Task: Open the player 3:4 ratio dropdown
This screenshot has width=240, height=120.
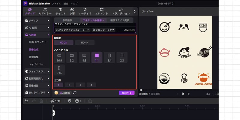Action: [209, 94]
